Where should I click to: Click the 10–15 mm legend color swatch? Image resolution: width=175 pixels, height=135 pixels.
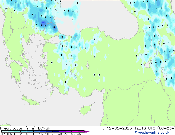point(36,131)
